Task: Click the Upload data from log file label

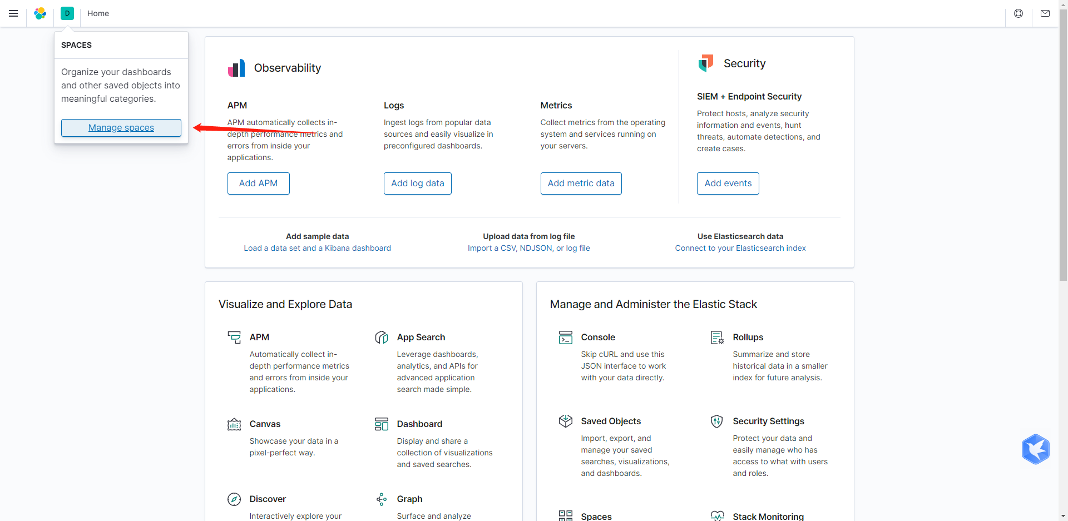Action: pyautogui.click(x=529, y=236)
